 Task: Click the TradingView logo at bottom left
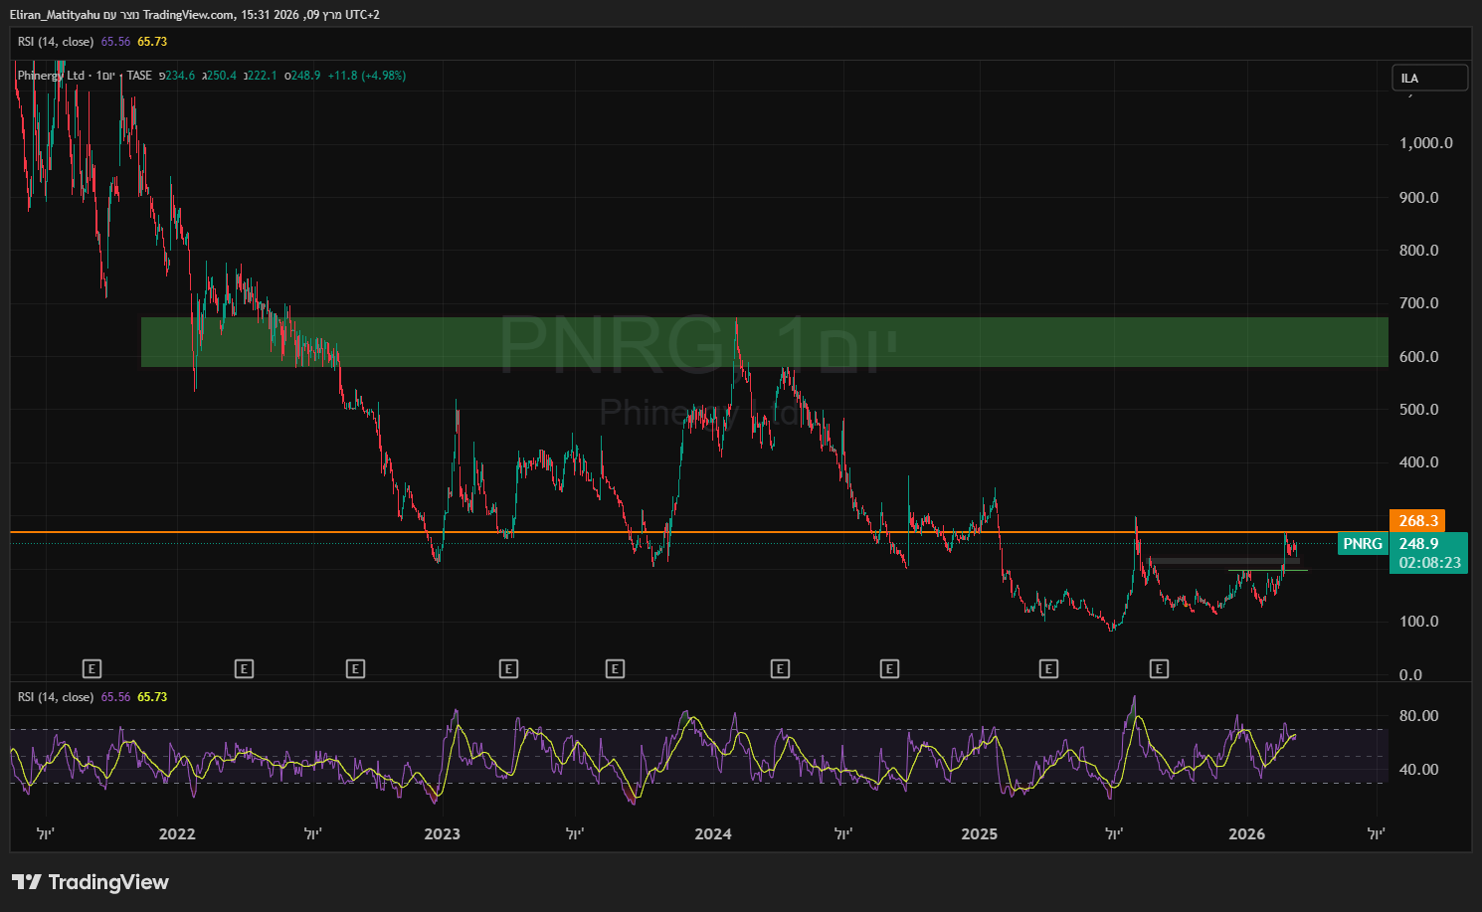click(91, 882)
